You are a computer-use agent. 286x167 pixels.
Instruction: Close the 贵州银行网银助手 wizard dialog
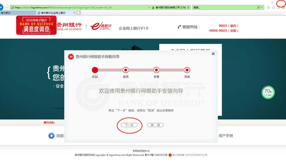click(x=213, y=54)
